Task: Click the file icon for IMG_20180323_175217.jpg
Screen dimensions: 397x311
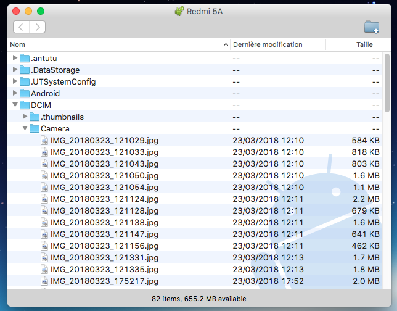Action: pyautogui.click(x=44, y=281)
